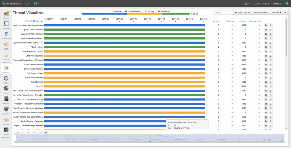Viewport: 291px width, 148px height.
Task: Sort by CPU(ms) column header
Action: (x=230, y=21)
